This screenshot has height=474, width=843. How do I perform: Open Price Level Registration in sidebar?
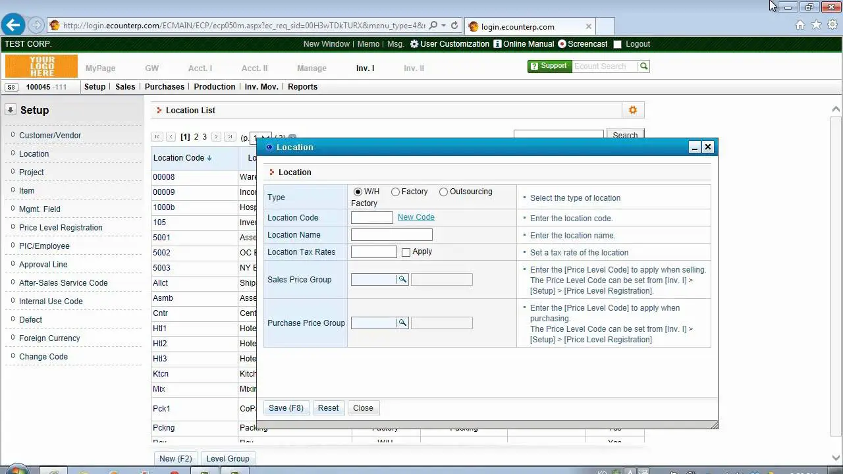coord(61,228)
